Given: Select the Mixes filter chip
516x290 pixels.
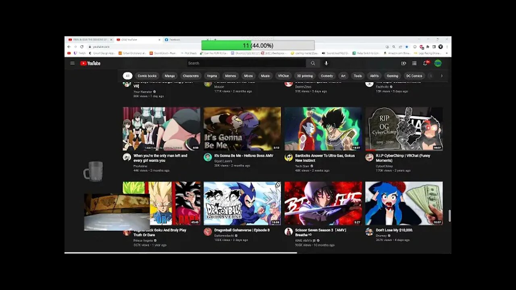Looking at the screenshot, I should tap(248, 76).
